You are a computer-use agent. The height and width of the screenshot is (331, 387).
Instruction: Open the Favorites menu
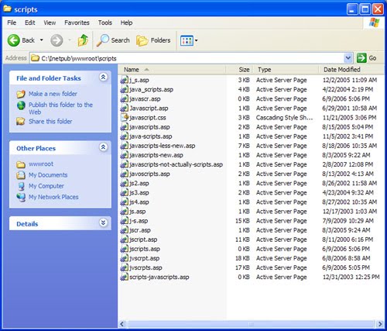(x=77, y=22)
